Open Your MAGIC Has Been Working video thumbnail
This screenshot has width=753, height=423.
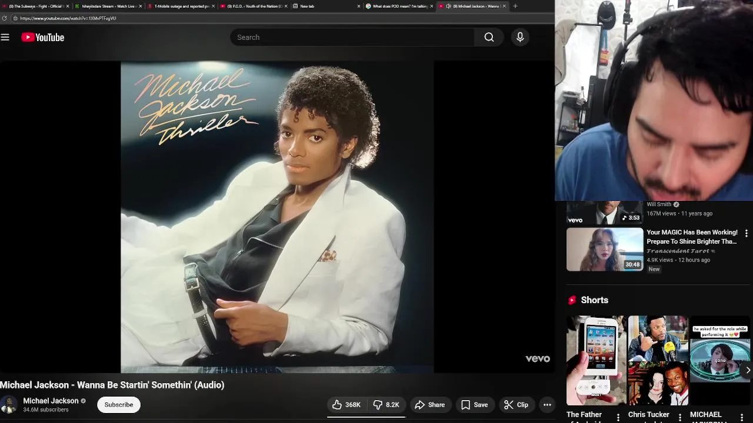click(x=605, y=249)
